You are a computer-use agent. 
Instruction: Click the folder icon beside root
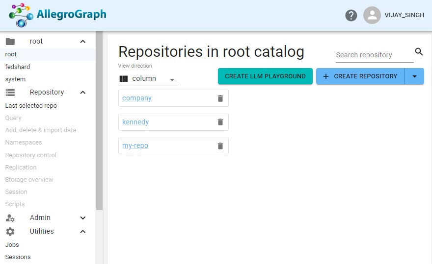pyautogui.click(x=10, y=42)
